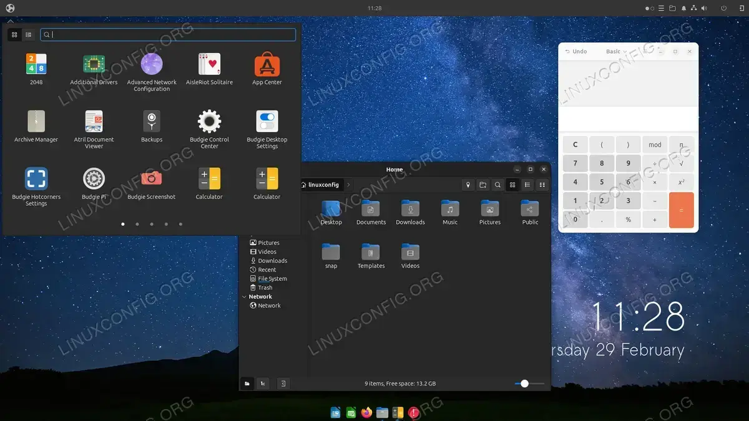Image resolution: width=749 pixels, height=421 pixels.
Task: Toggle the location entry in the file manager
Action: (468, 185)
